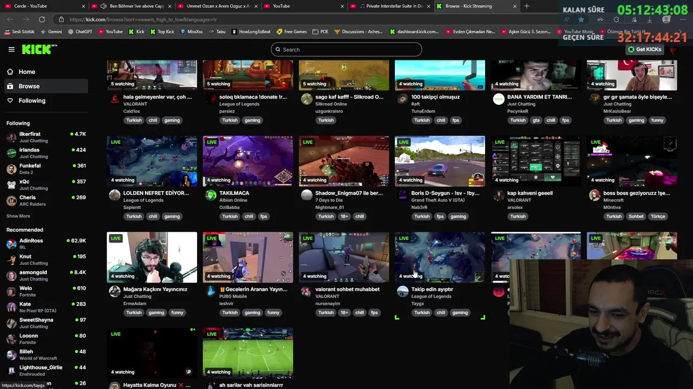Click leshvir's channel avatar
The width and height of the screenshot is (693, 389).
tap(211, 291)
